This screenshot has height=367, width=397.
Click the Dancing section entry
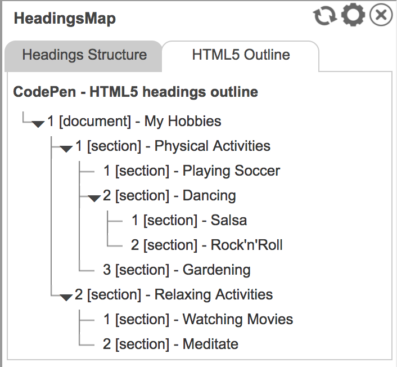[x=169, y=195]
